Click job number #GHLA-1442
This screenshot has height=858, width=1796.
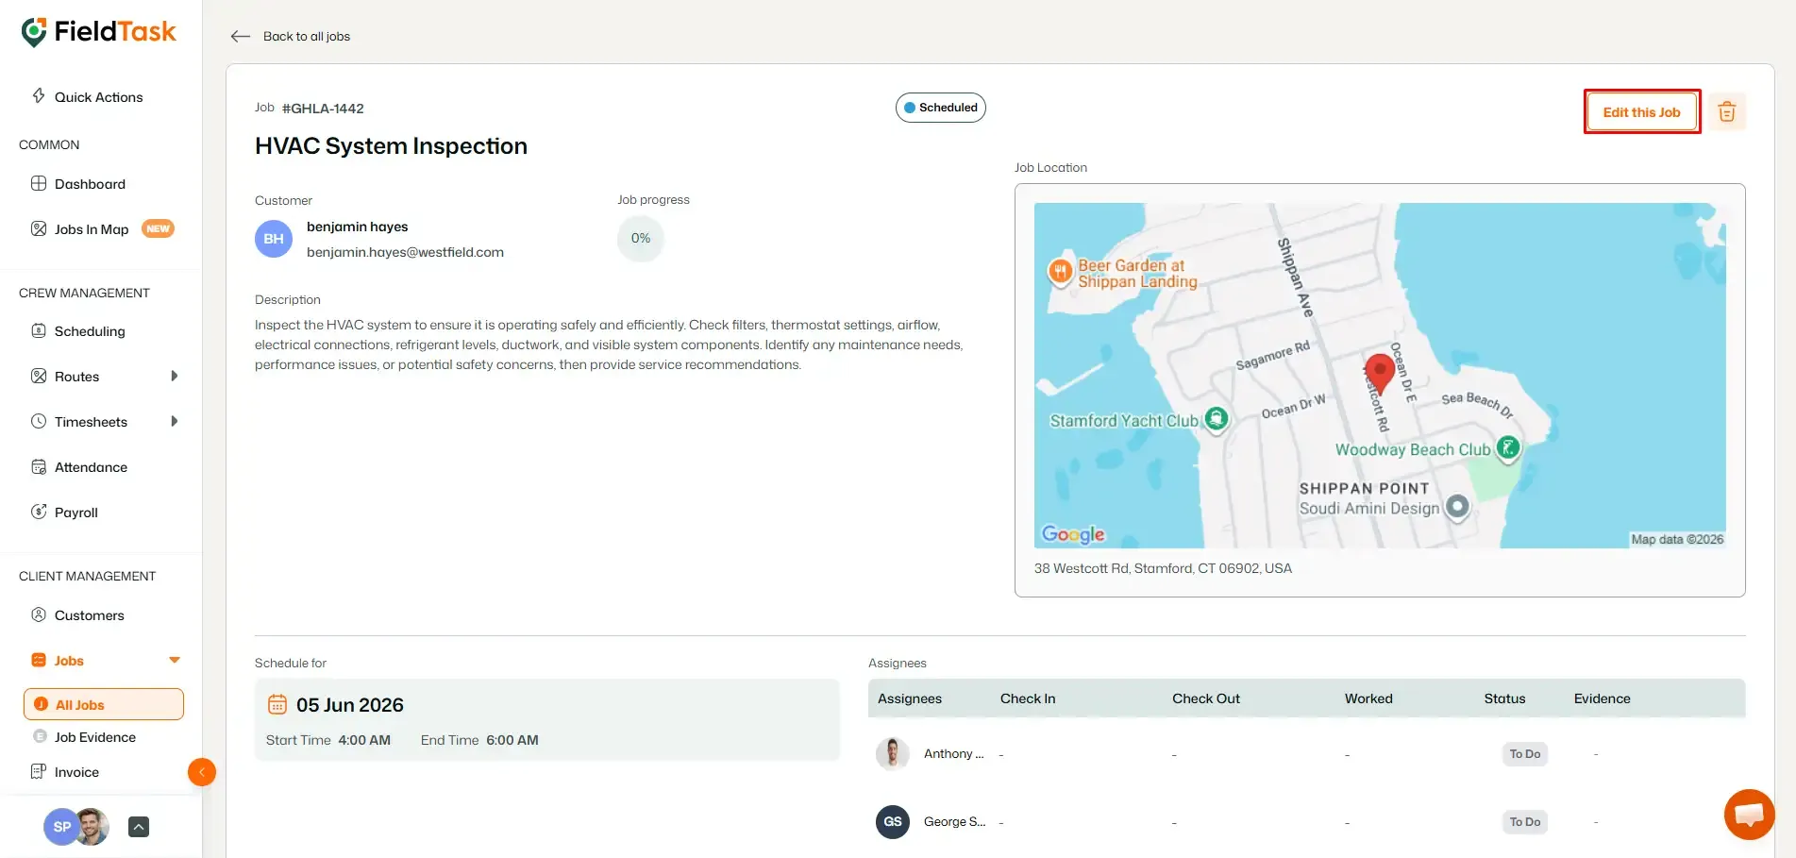tap(323, 109)
